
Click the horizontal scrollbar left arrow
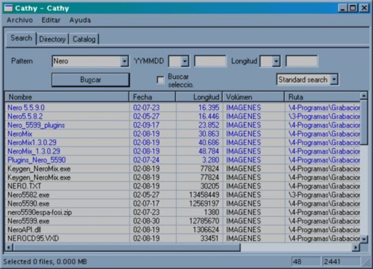pyautogui.click(x=9, y=247)
